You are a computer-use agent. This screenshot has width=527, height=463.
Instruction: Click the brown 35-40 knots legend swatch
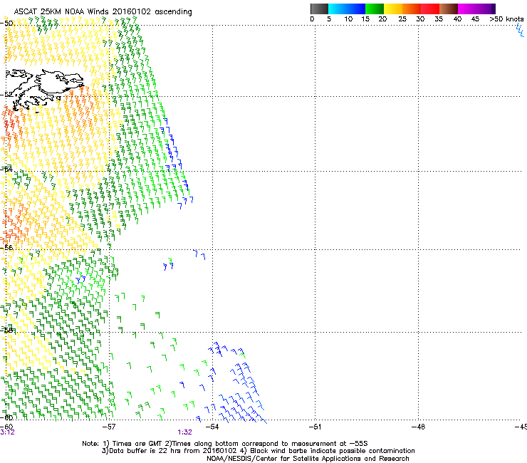coord(449,9)
